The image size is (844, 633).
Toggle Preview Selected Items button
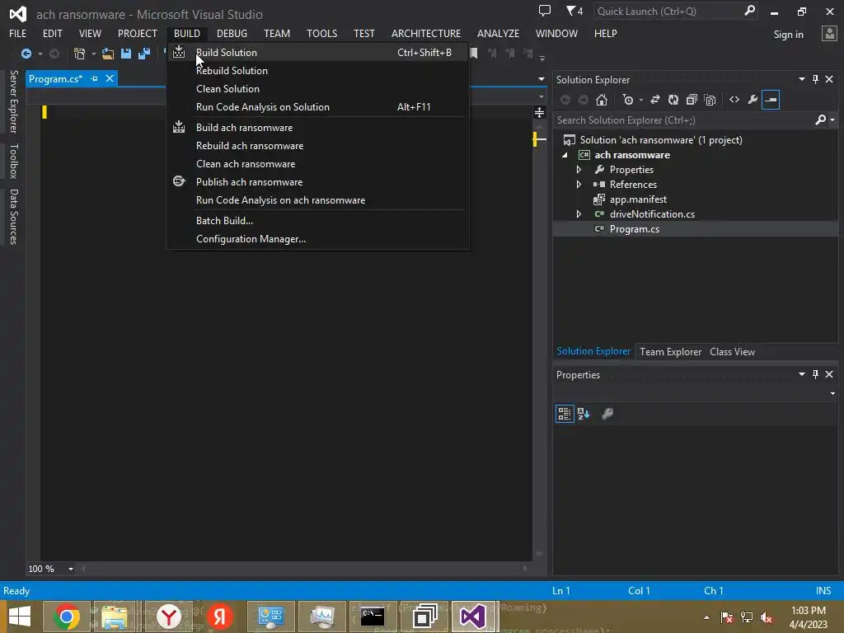pyautogui.click(x=771, y=100)
